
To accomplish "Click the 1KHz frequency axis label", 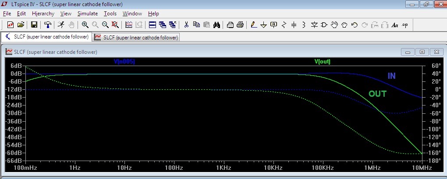I will 223,168.
